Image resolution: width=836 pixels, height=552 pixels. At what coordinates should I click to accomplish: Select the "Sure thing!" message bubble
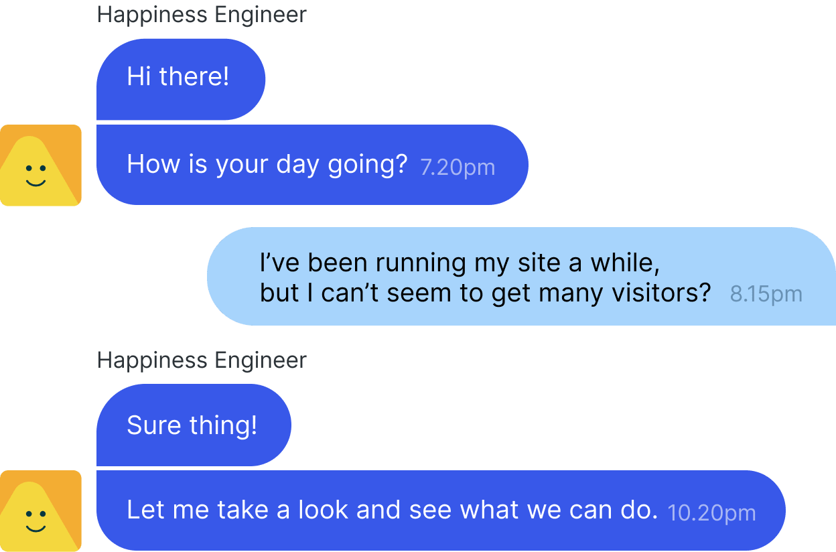[194, 425]
